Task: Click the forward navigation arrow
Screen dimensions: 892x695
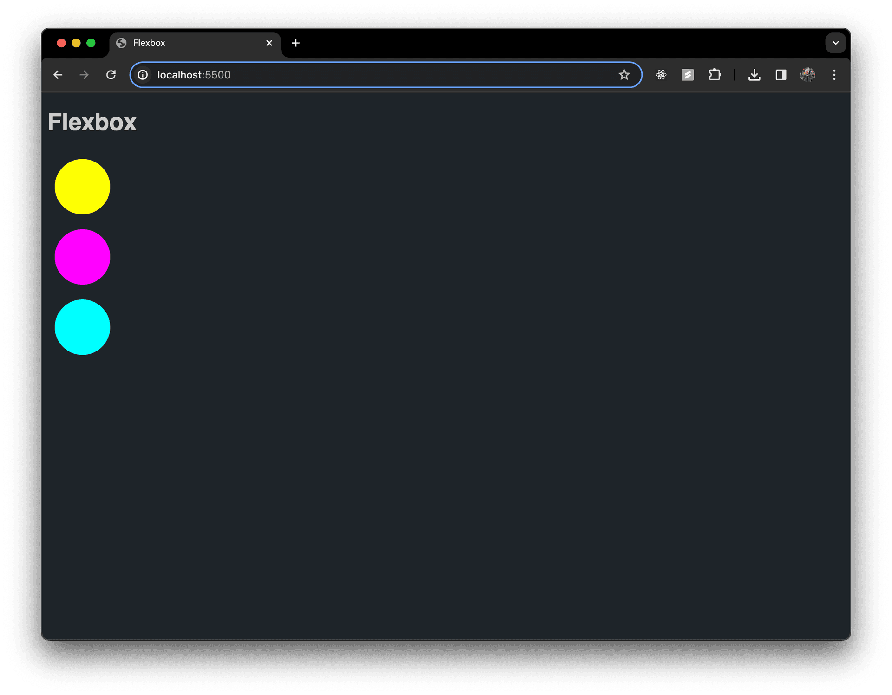Action: (84, 75)
